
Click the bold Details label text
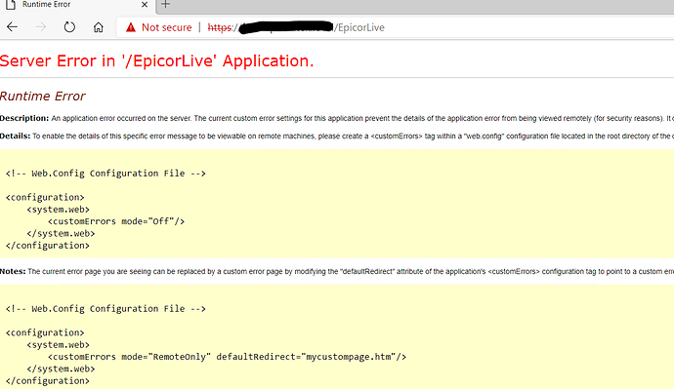[15, 136]
